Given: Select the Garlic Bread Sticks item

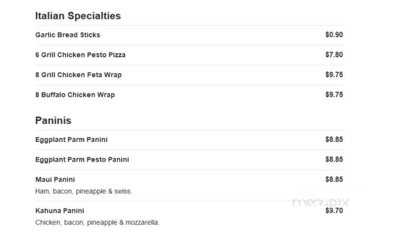Looking at the screenshot, I should pos(67,35).
